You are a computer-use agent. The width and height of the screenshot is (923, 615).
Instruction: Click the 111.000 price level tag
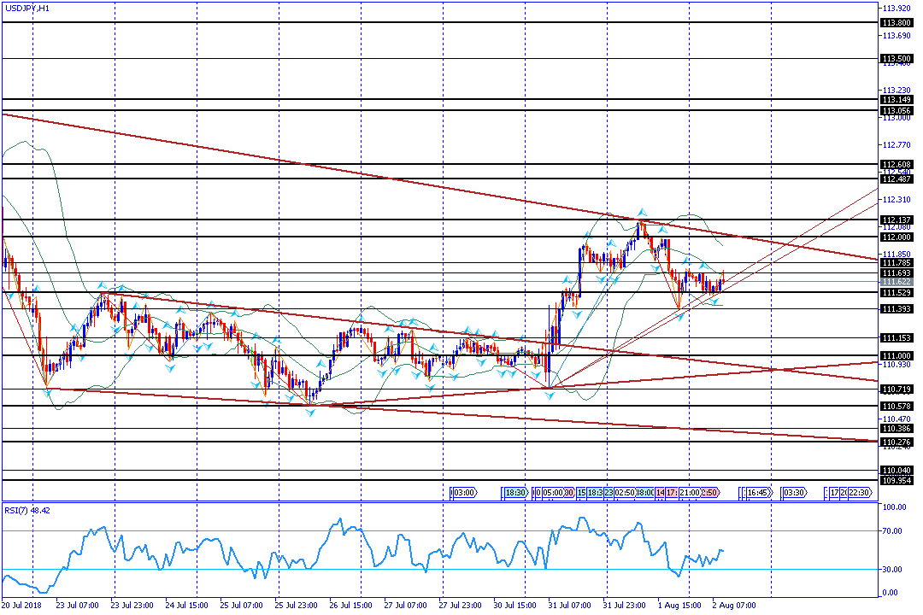897,355
